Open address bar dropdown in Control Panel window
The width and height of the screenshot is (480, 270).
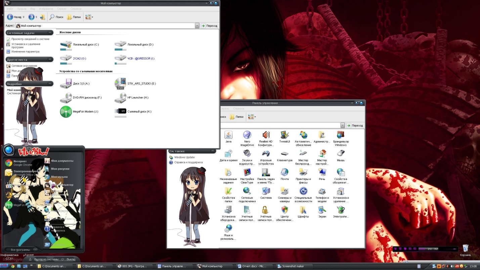point(343,125)
